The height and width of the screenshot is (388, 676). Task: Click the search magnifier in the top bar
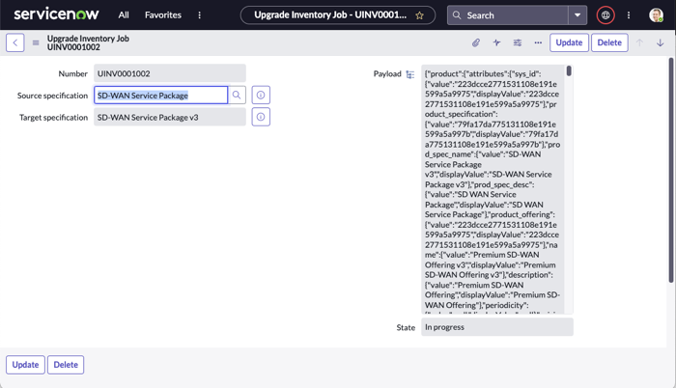457,15
